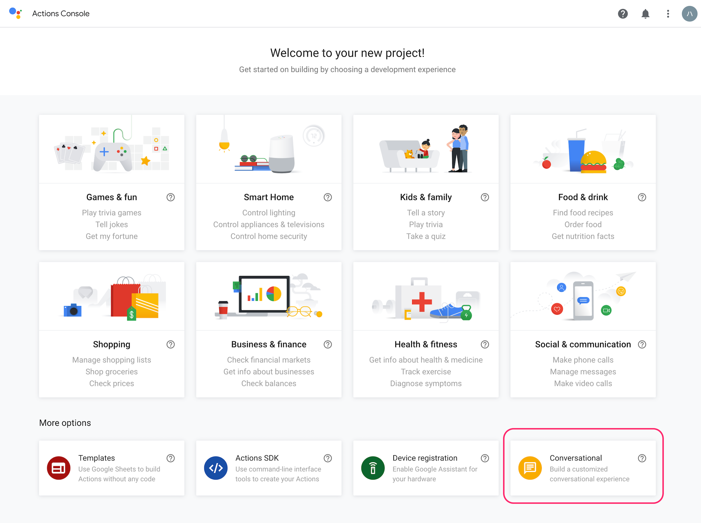The height and width of the screenshot is (523, 701).
Task: Open help for Social & communication
Action: click(x=642, y=344)
